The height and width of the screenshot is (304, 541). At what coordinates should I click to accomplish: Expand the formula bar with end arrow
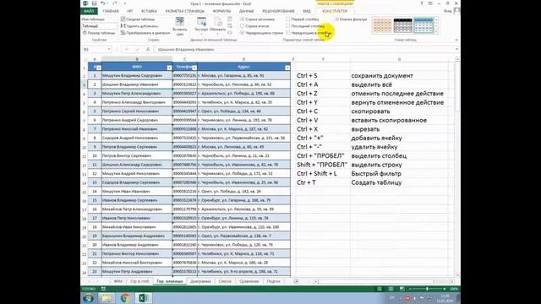pos(456,49)
